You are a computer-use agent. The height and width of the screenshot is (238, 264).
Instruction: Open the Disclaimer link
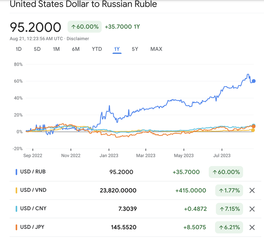(78, 39)
